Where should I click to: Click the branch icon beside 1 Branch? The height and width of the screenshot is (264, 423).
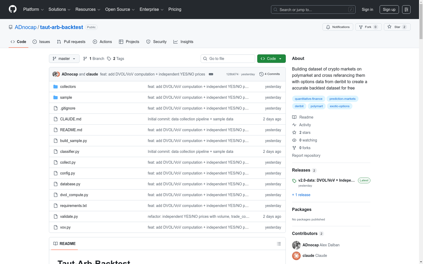[x=85, y=59]
